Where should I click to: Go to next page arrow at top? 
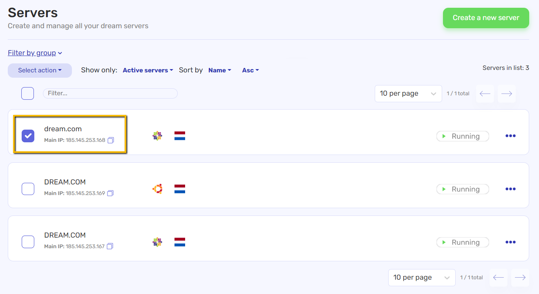point(507,94)
